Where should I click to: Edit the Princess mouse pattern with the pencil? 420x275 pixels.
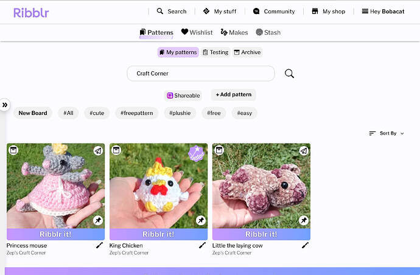(99, 245)
